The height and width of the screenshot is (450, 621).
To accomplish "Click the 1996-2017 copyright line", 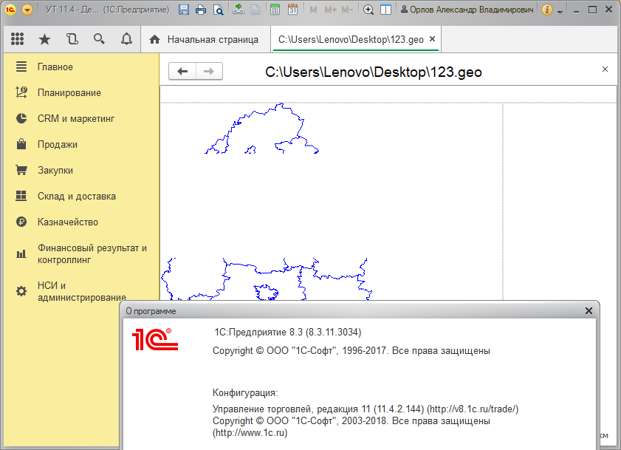I will pyautogui.click(x=351, y=351).
